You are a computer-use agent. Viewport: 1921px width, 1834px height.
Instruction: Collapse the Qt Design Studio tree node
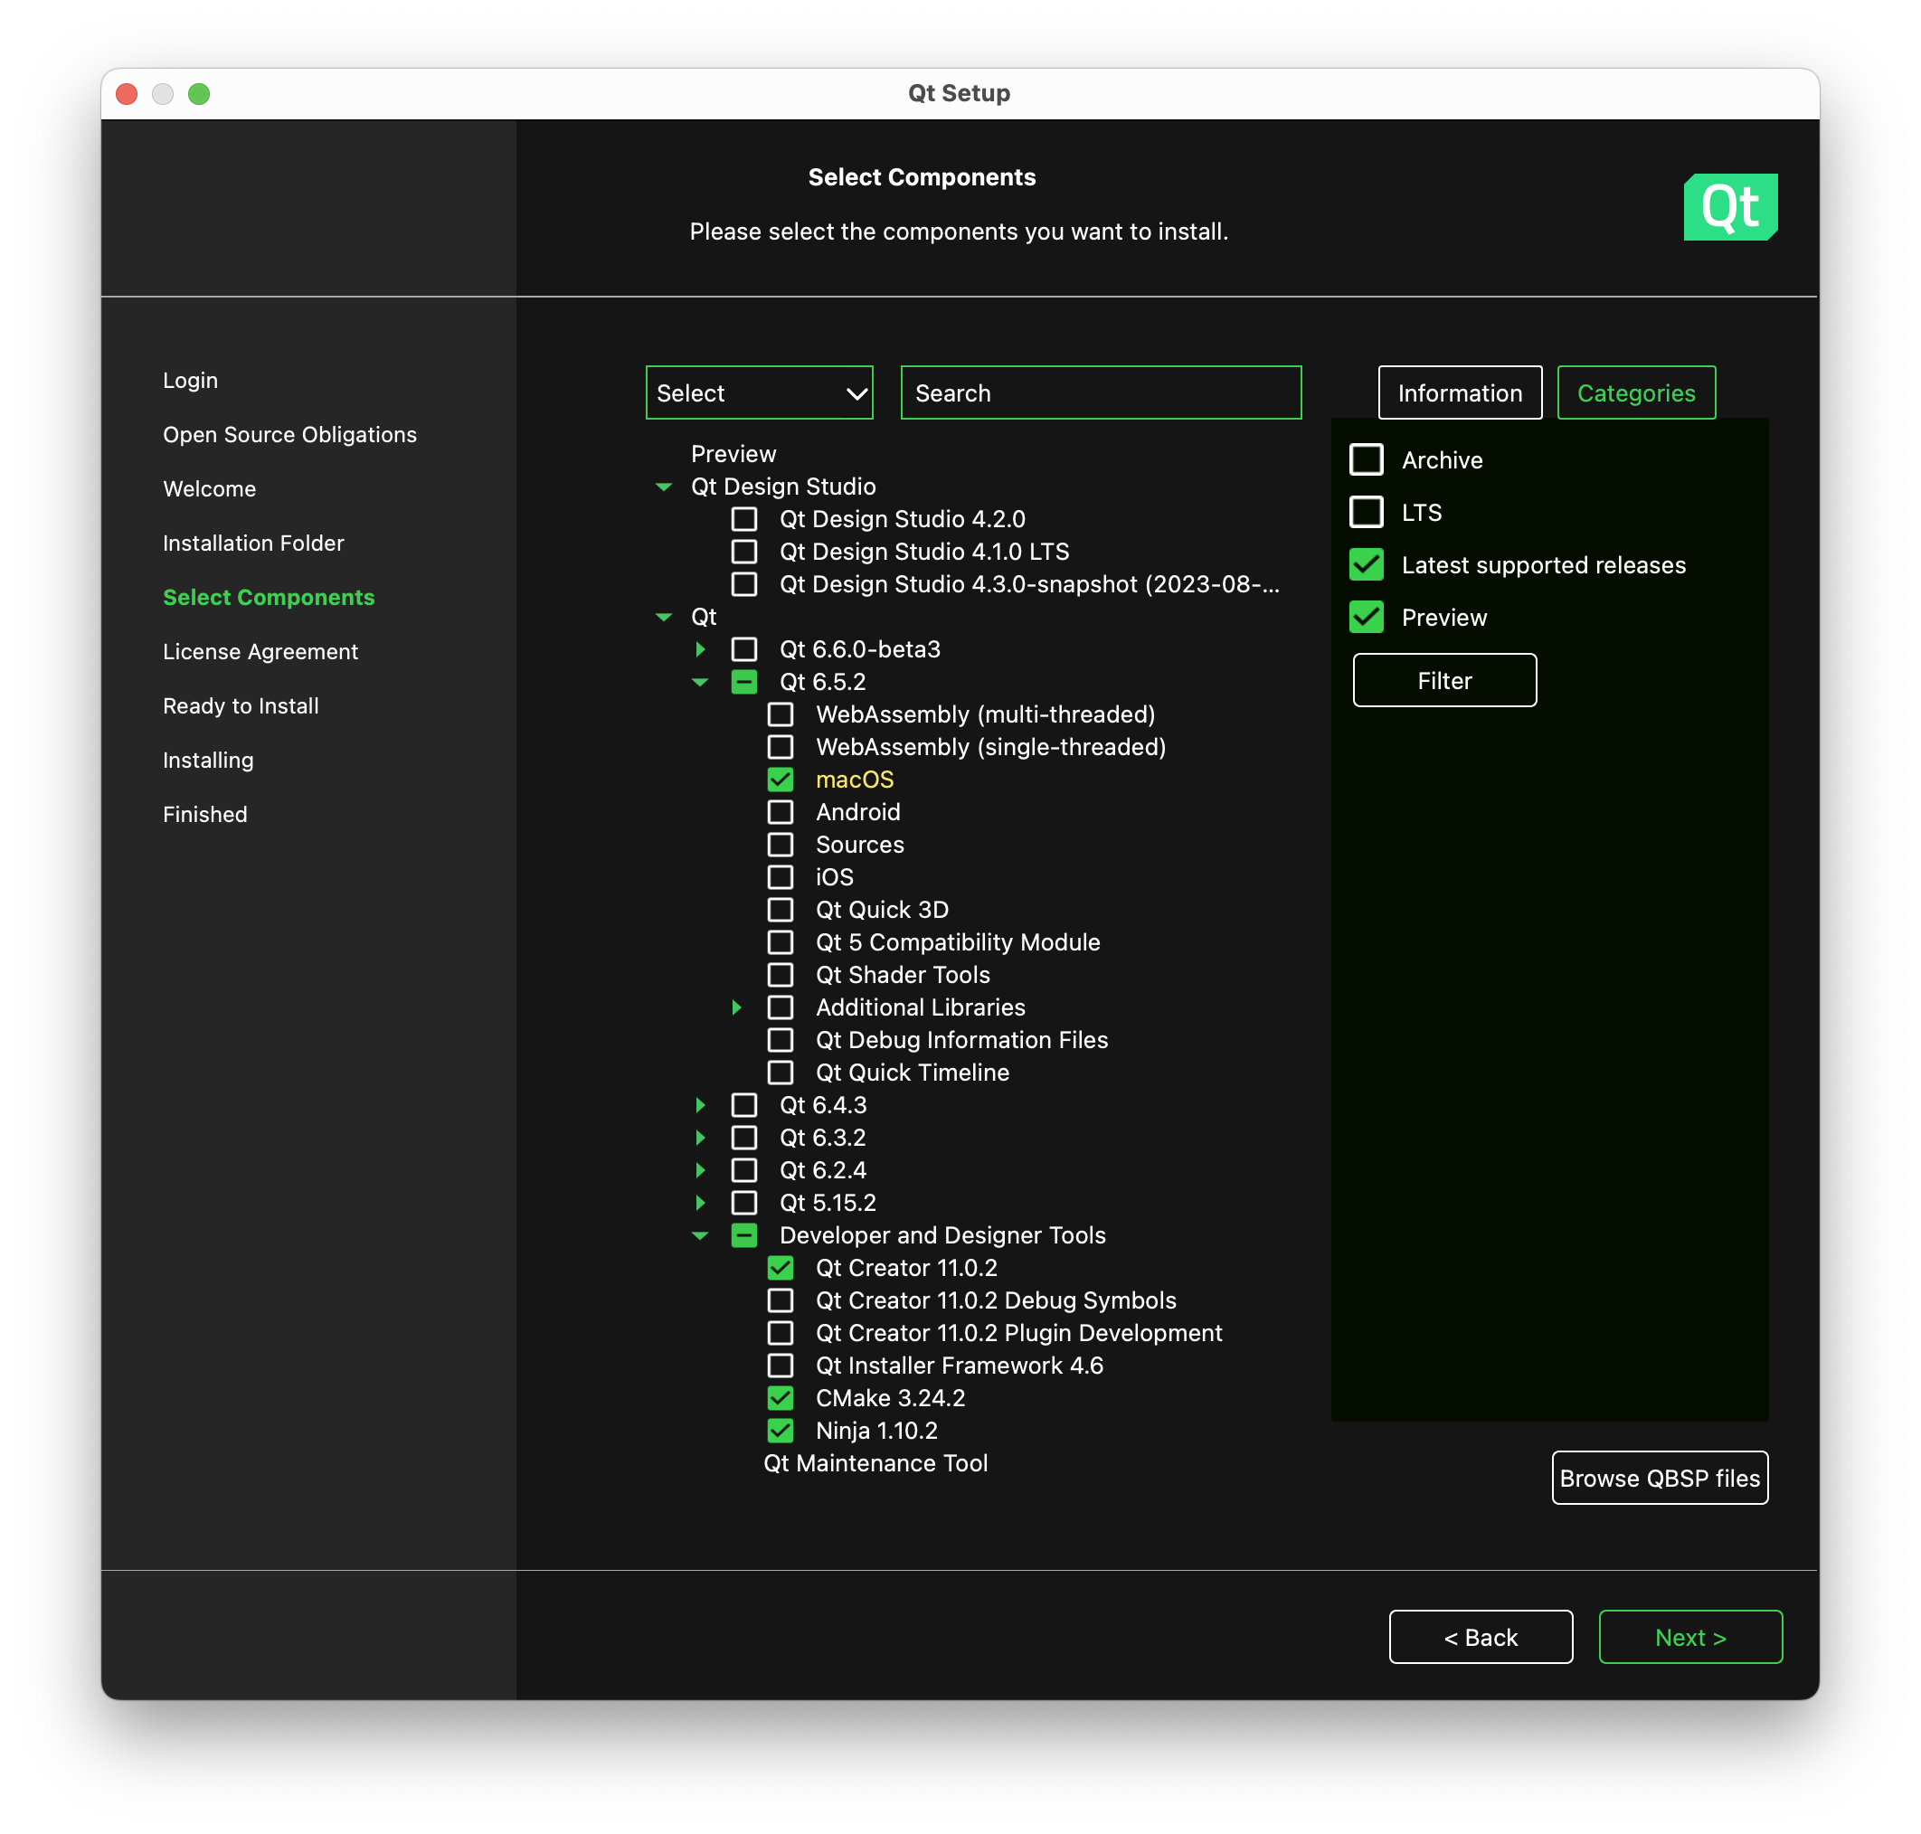(664, 487)
